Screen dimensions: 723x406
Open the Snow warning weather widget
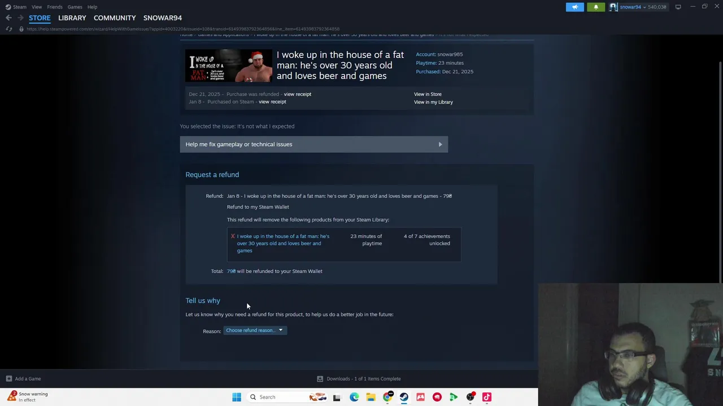click(x=28, y=397)
